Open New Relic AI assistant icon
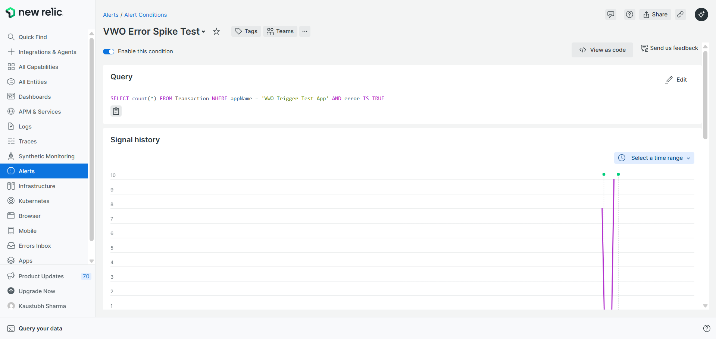Viewport: 716px width, 339px height. pyautogui.click(x=701, y=15)
